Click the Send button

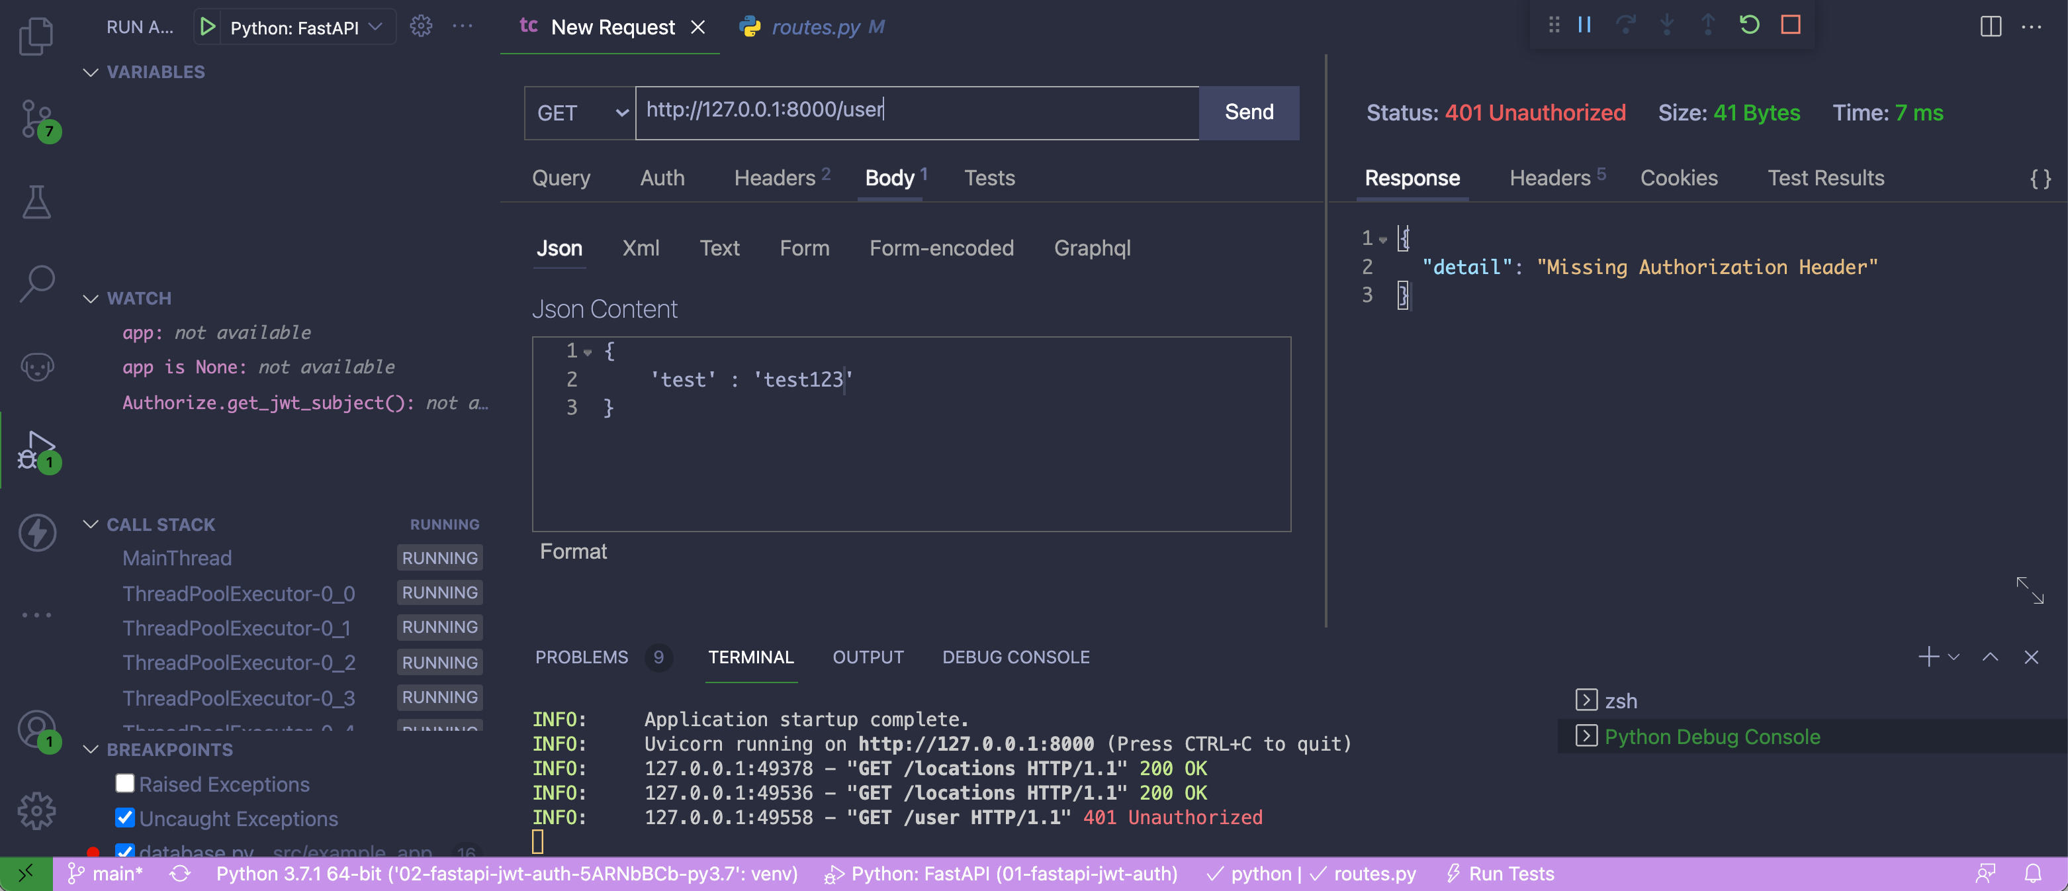[x=1247, y=113]
